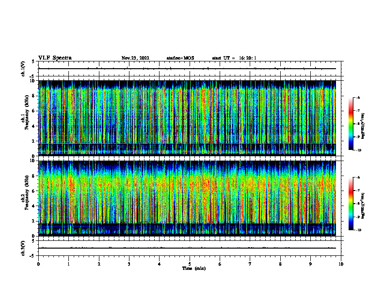
Task: Click the "-7" tick on ch.1 color bar
Action: coord(358,111)
